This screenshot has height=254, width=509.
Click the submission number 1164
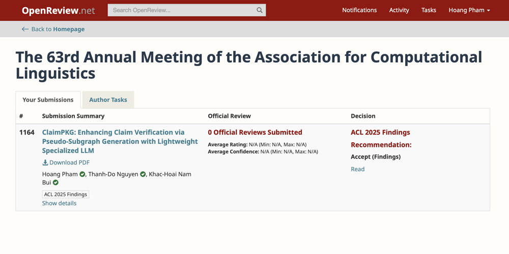click(26, 132)
